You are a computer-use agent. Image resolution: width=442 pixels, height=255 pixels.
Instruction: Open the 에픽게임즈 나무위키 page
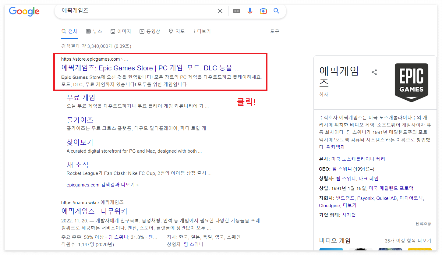pos(94,211)
